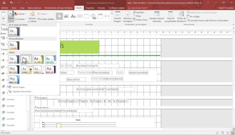Select Consulta3 in navigation pane
This screenshot has height=135, width=235.
tap(10, 112)
